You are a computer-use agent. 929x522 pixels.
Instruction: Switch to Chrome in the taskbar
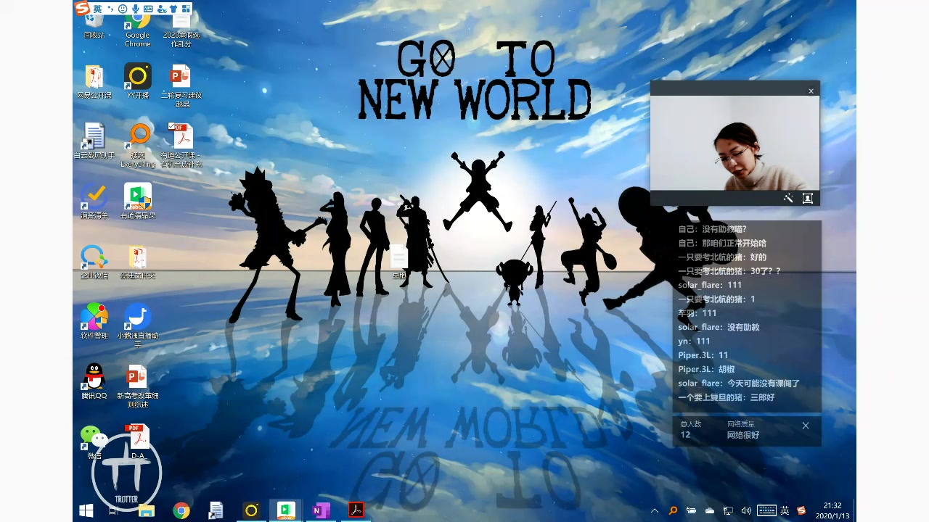pyautogui.click(x=181, y=510)
